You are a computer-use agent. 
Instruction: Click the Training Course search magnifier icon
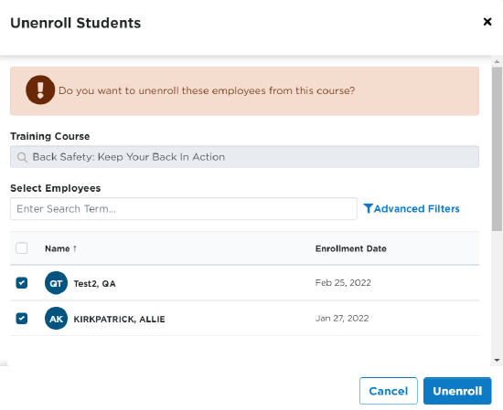pos(22,157)
